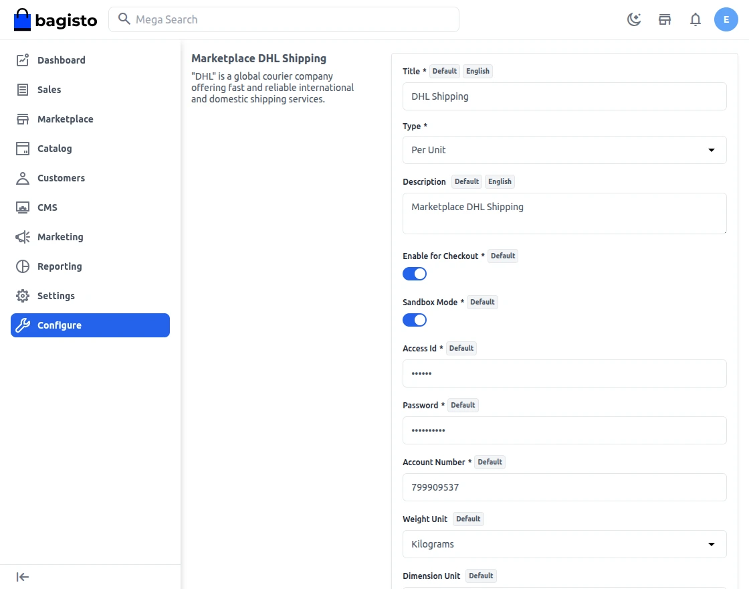Open the storefront via shop icon
Screen dimensions: 749x589
(x=665, y=19)
